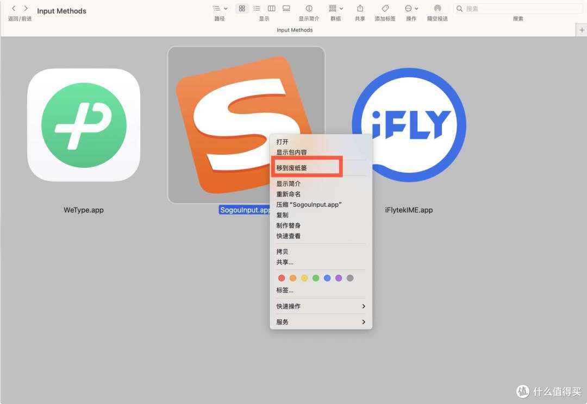Apply the green tag color
Screen dimensions: 587x404
[316, 278]
